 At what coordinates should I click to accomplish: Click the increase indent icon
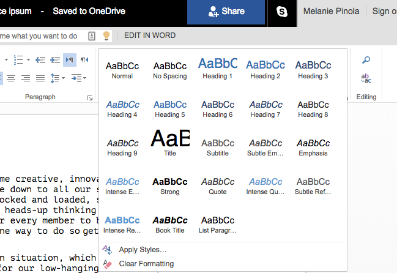coord(54,60)
